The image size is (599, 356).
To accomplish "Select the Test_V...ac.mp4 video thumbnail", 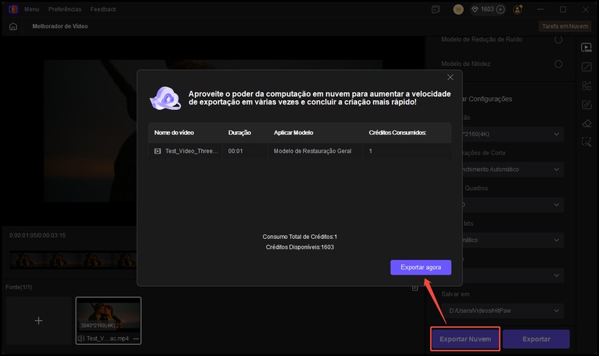I will (109, 320).
